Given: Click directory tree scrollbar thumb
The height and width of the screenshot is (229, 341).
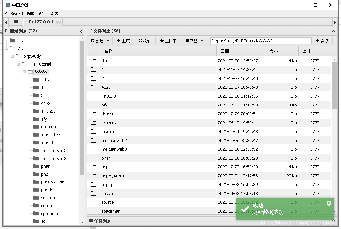Looking at the screenshot, I should click(82, 108).
